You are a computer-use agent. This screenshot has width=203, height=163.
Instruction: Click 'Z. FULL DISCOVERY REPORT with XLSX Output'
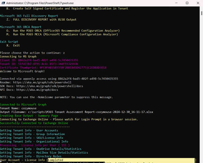(41, 20)
